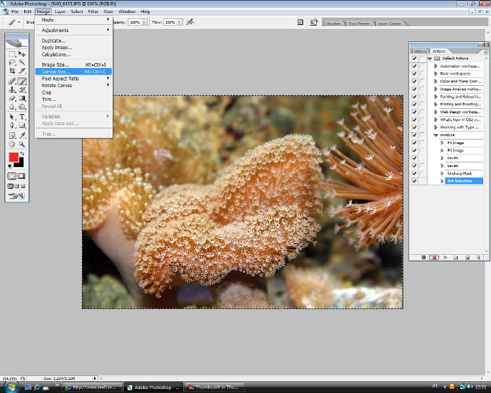
Task: Click the Delete trash icon in Actions panel
Action: coord(478,257)
